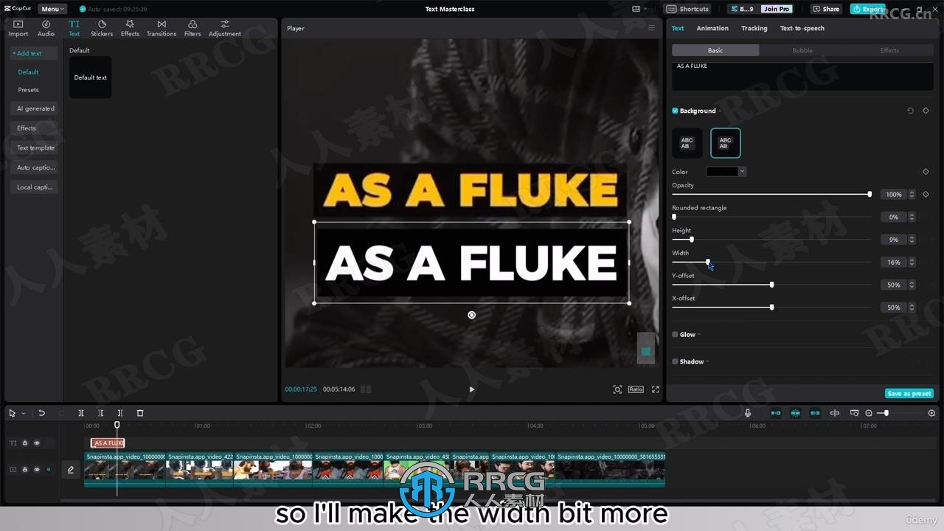Open the Import media panel
Screen dimensions: 944x531
point(18,28)
